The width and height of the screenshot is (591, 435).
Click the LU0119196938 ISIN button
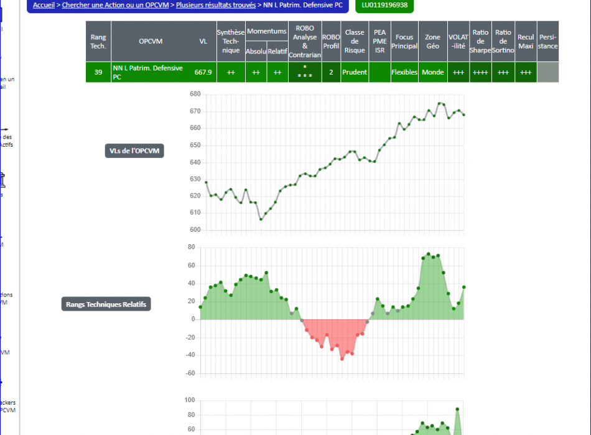[384, 5]
